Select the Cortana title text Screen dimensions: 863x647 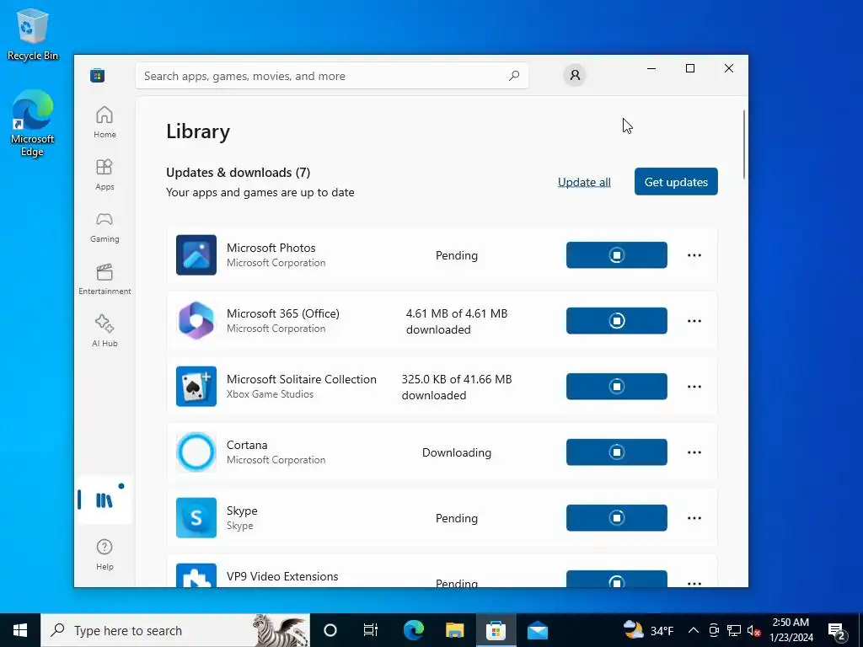[247, 445]
